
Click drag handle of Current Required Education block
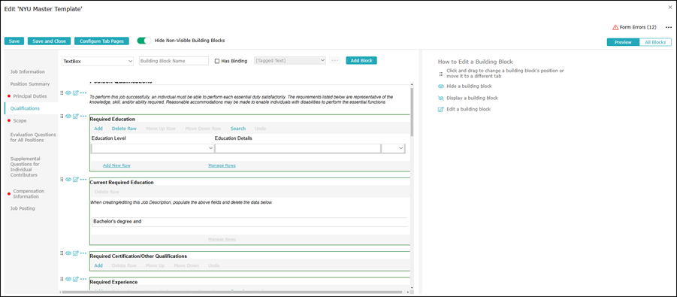[x=62, y=179]
